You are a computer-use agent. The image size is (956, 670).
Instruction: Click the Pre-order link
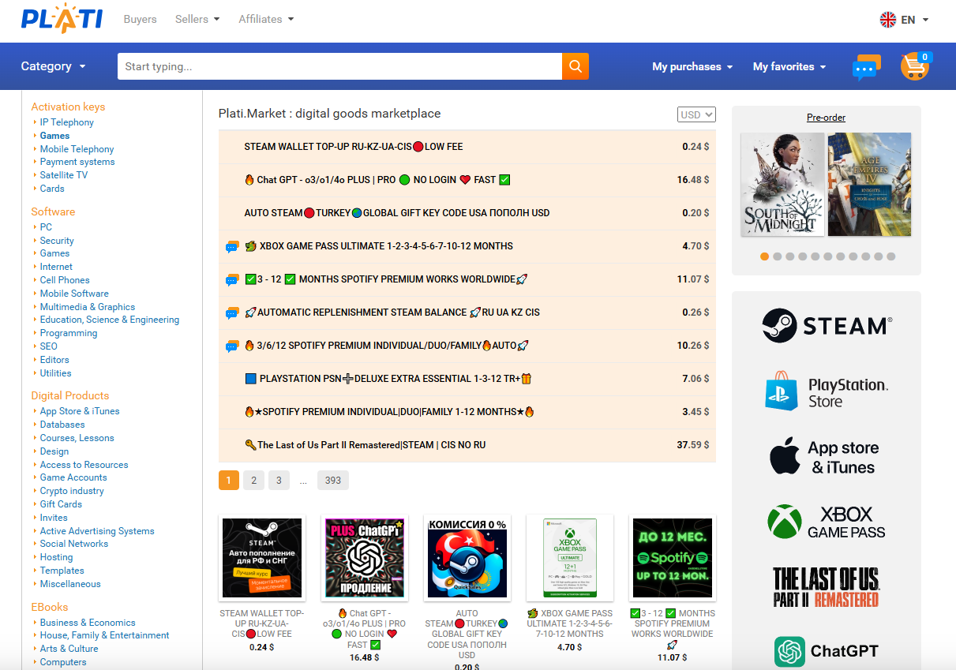click(826, 118)
